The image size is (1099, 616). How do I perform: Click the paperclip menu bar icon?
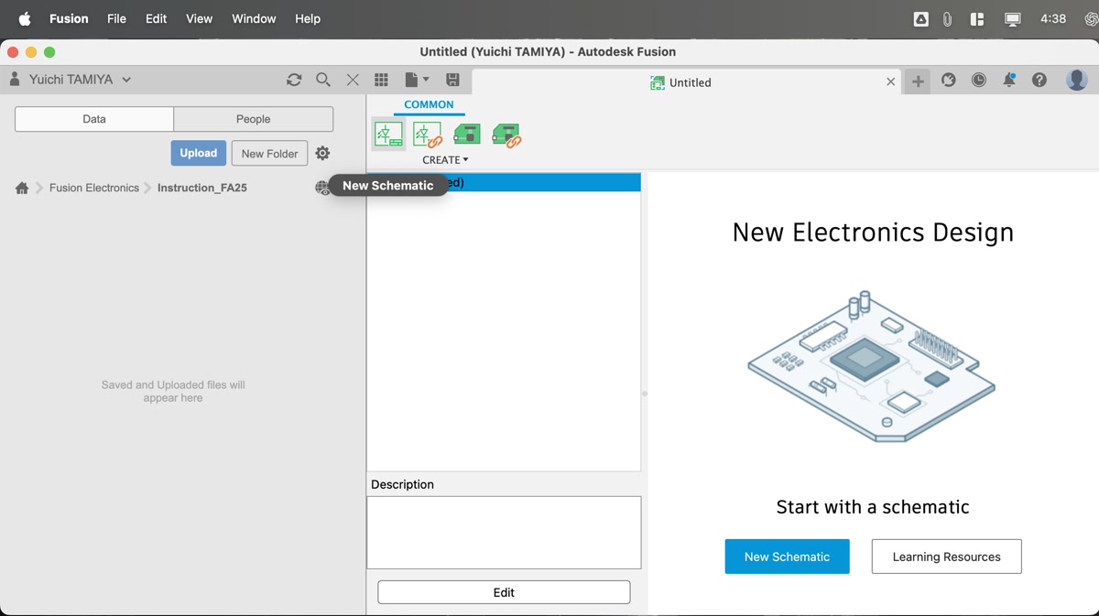[947, 18]
